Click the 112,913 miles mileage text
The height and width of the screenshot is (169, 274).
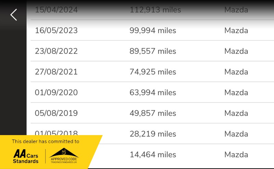(155, 10)
